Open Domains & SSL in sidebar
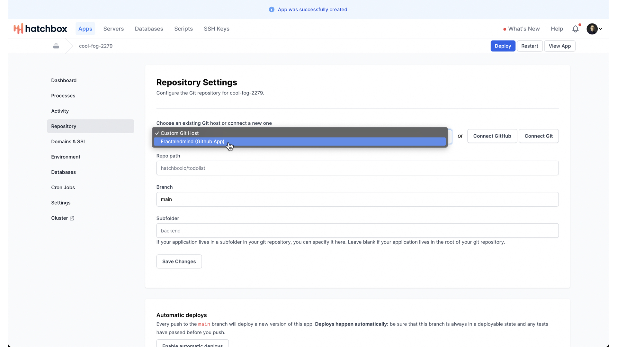This screenshot has height=347, width=617. click(x=68, y=142)
